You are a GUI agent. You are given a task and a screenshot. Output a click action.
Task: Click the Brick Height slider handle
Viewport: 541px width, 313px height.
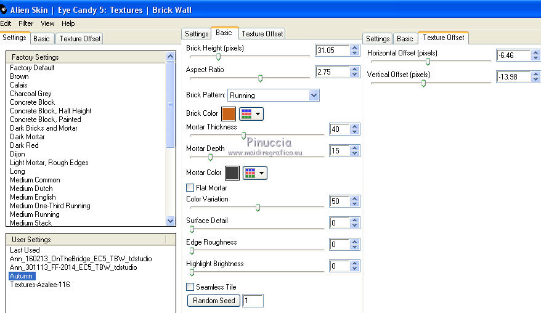click(x=218, y=57)
